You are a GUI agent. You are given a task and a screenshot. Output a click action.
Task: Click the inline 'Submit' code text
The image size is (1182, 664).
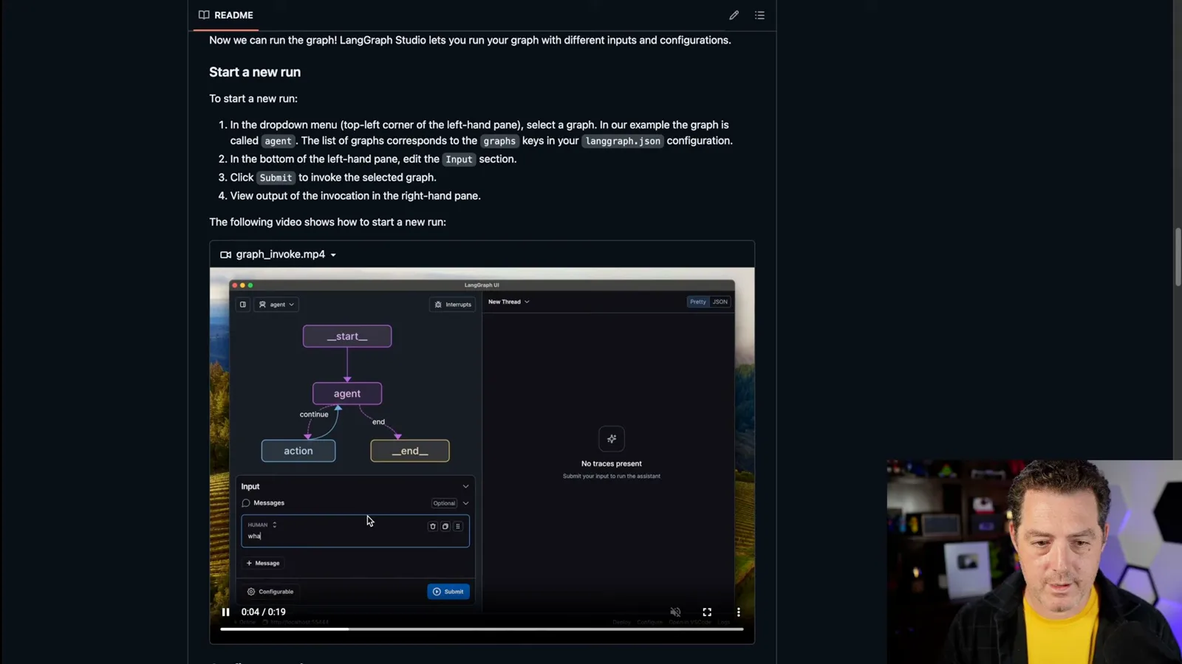click(276, 178)
